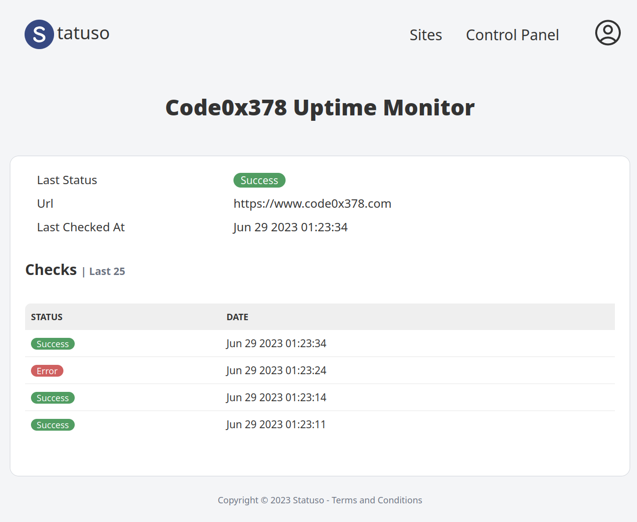Click the Last Checked At timestamp value
This screenshot has width=637, height=522.
coord(290,227)
